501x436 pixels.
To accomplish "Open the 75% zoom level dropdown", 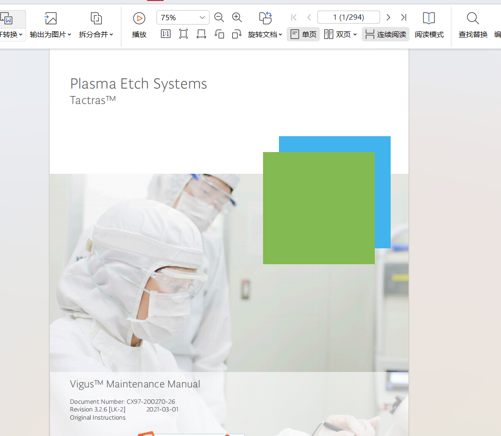I will 183,17.
